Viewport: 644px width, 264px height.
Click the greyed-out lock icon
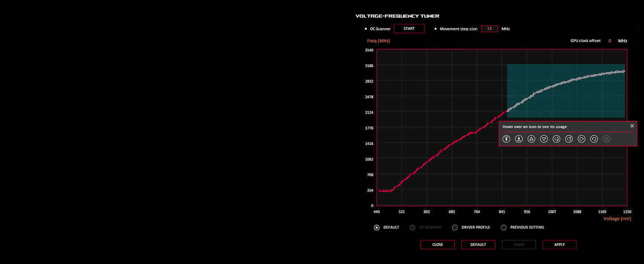coord(606,139)
